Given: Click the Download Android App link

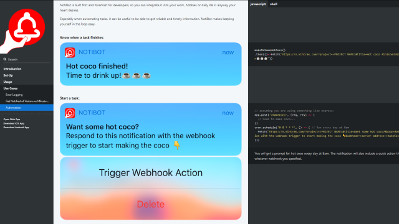Looking at the screenshot, I should coord(16,127).
